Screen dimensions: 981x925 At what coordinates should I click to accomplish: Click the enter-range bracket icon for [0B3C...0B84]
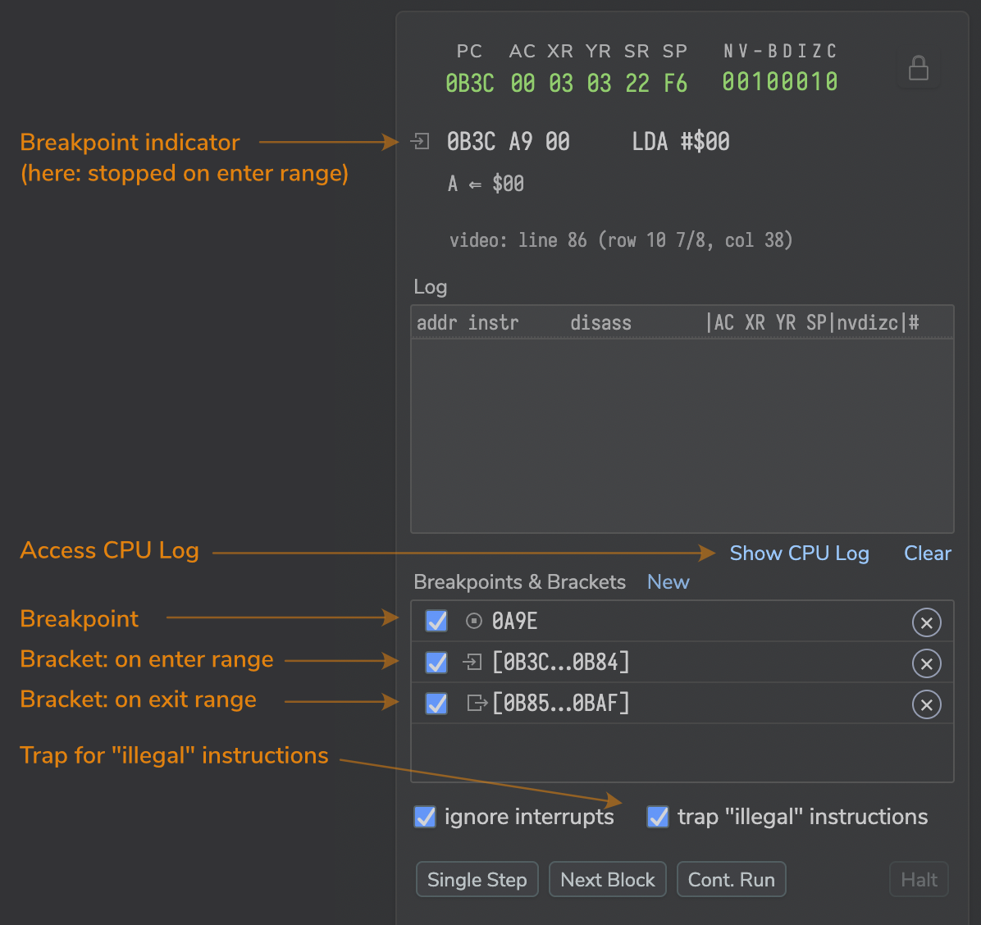(x=472, y=662)
